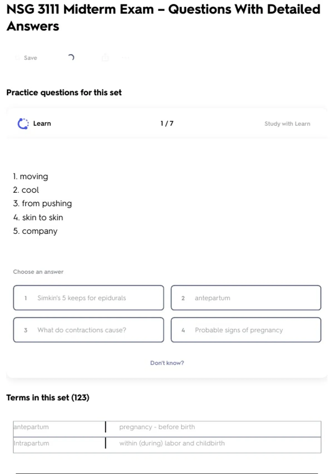Select answer 'What do contractions cause?'
Viewport: 334px width, 474px height.
(89, 330)
